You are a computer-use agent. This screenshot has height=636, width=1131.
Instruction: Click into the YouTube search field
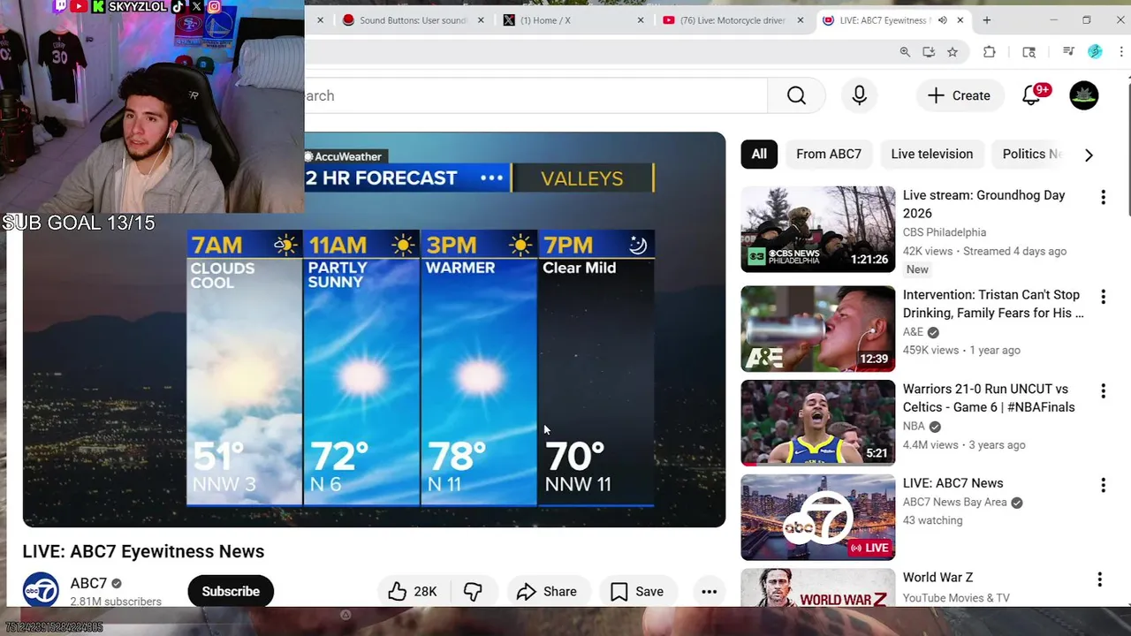click(535, 95)
